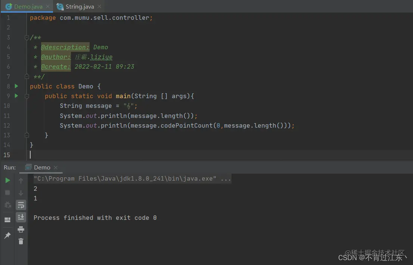The width and height of the screenshot is (413, 265).
Task: Open the Demo tab in Run panel
Action: point(42,167)
